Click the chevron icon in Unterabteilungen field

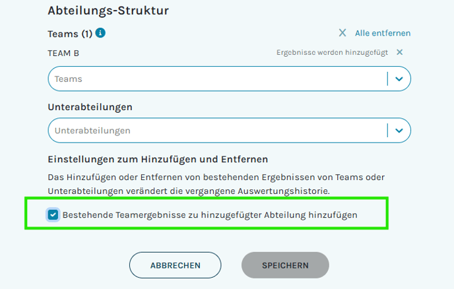(399, 131)
